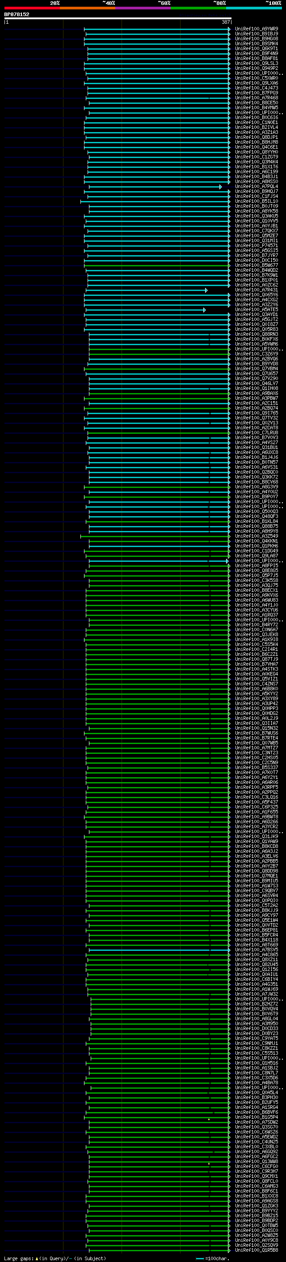Select the UniRef100_A6B8K0 label
This screenshot has width=286, height=1262.
[x=257, y=689]
